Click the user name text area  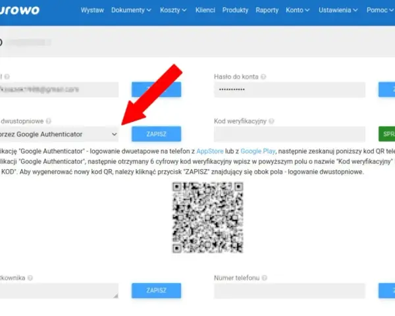(x=59, y=291)
